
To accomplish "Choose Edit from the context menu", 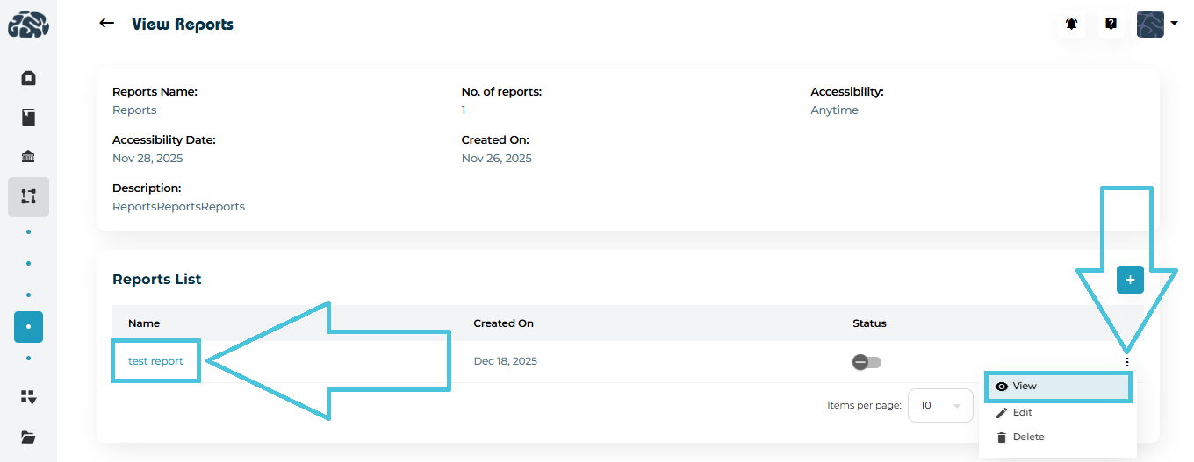I will (1022, 412).
